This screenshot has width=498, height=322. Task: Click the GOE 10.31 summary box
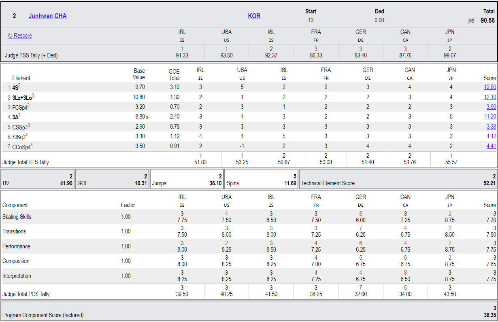(112, 179)
